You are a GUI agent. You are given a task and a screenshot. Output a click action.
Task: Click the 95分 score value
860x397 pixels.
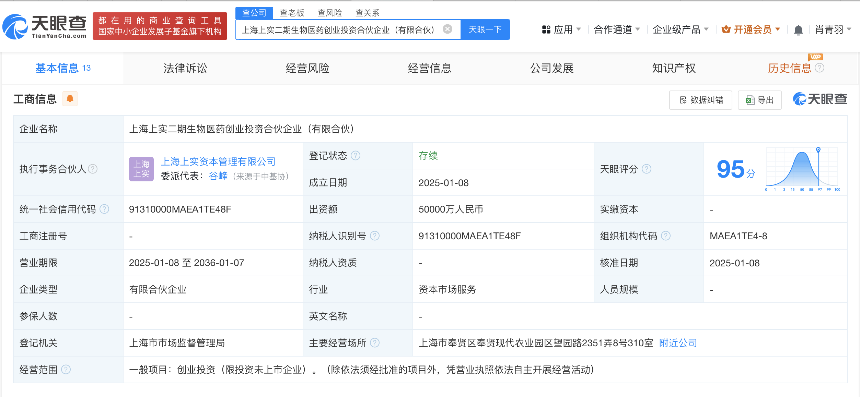736,169
